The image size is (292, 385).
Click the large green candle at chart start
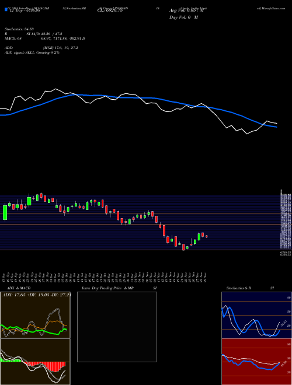click(5, 213)
